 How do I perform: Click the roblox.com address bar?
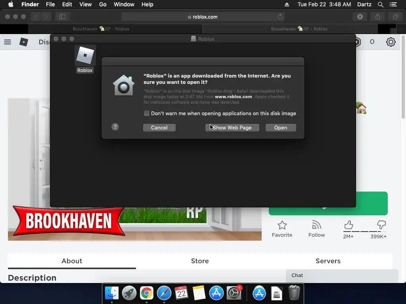click(x=203, y=17)
